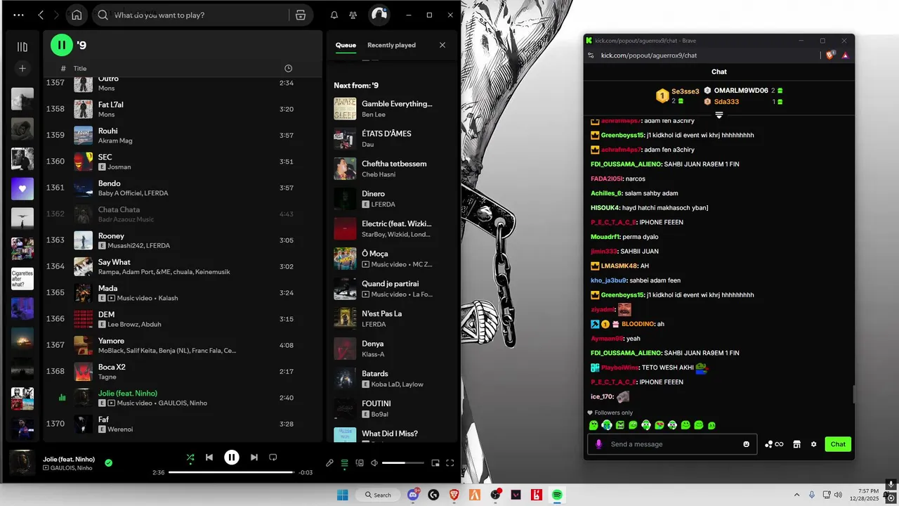Open the Browse icon in search bar
This screenshot has height=506, width=899.
(301, 15)
